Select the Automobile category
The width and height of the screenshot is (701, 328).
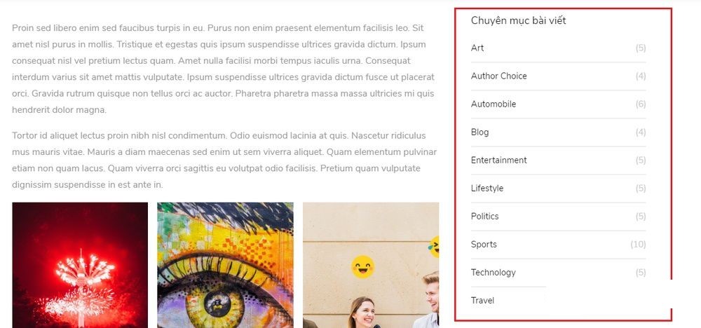click(493, 104)
